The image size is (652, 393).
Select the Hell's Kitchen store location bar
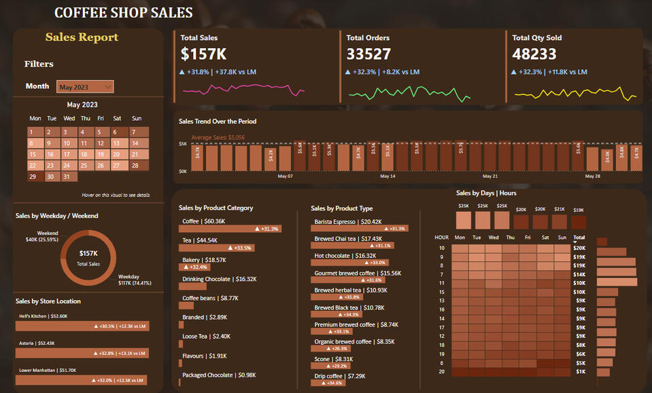tap(82, 326)
